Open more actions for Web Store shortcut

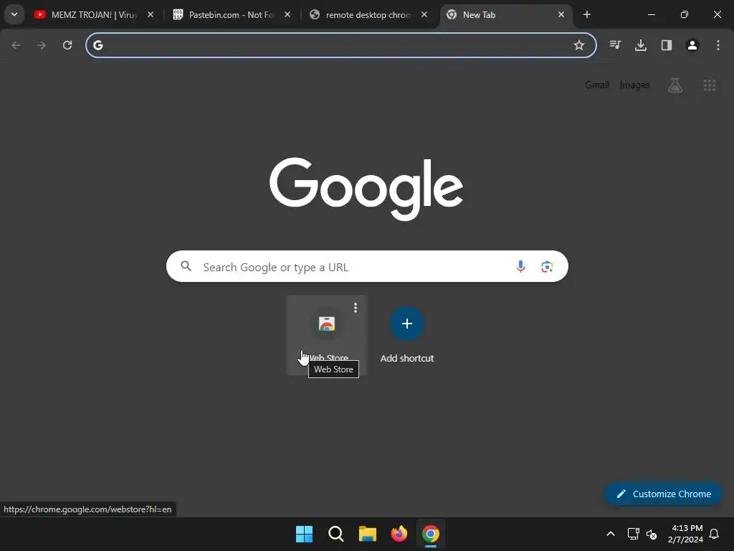coord(356,307)
